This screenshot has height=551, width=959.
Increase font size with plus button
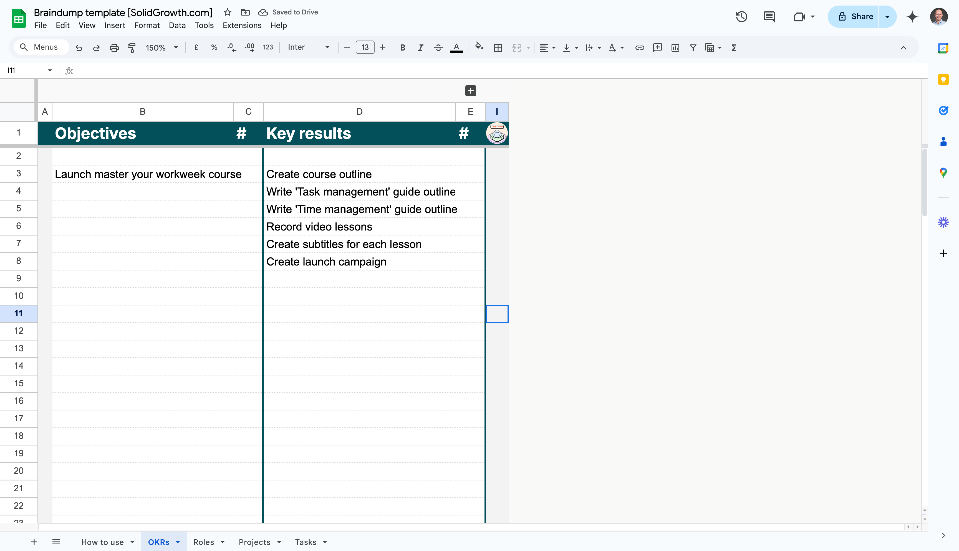point(383,47)
